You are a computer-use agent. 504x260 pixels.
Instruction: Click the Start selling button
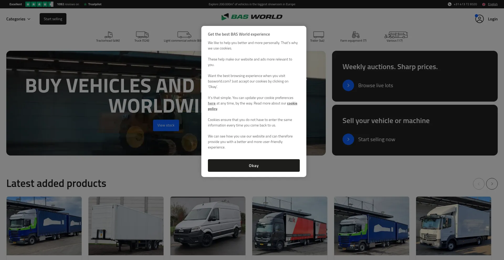pos(53,19)
